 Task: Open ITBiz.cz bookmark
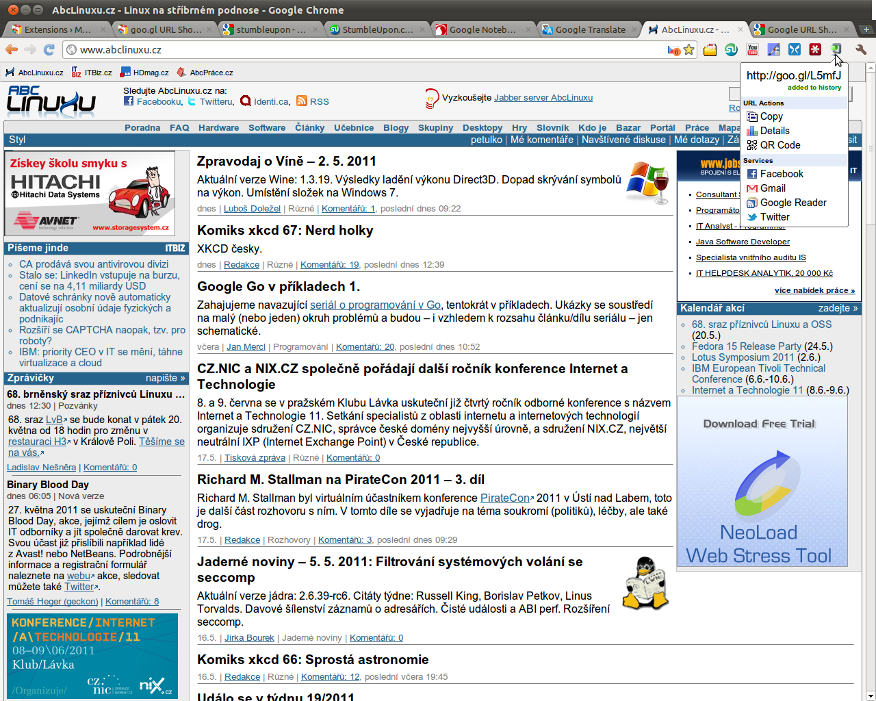point(92,73)
